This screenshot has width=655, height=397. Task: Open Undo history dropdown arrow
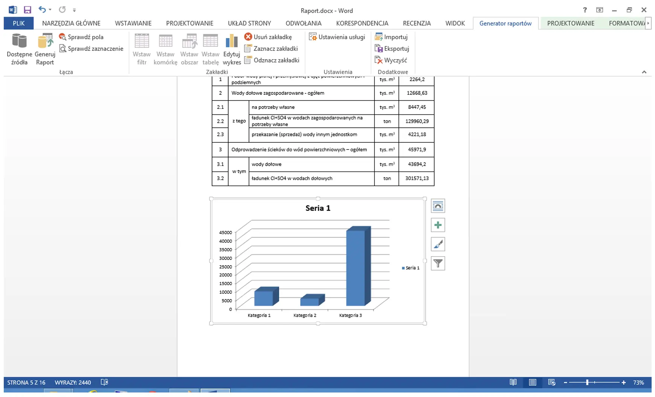pyautogui.click(x=50, y=10)
